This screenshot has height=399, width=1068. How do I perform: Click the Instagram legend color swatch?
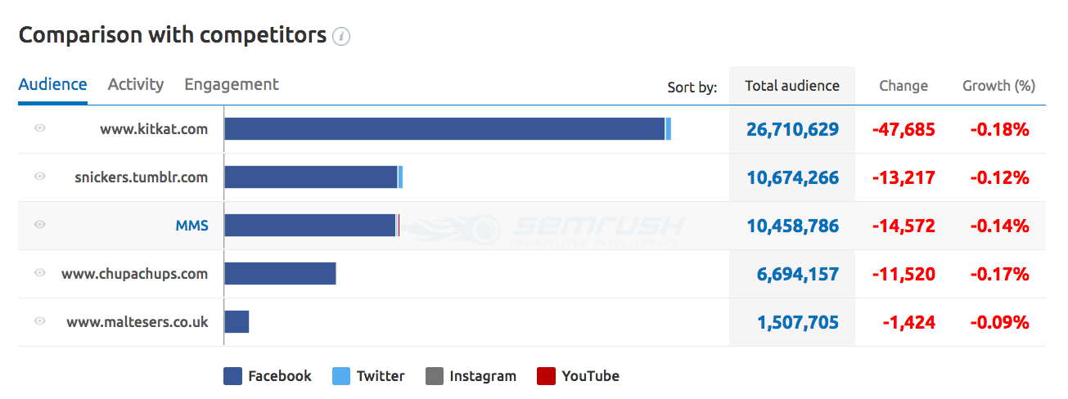coord(435,376)
